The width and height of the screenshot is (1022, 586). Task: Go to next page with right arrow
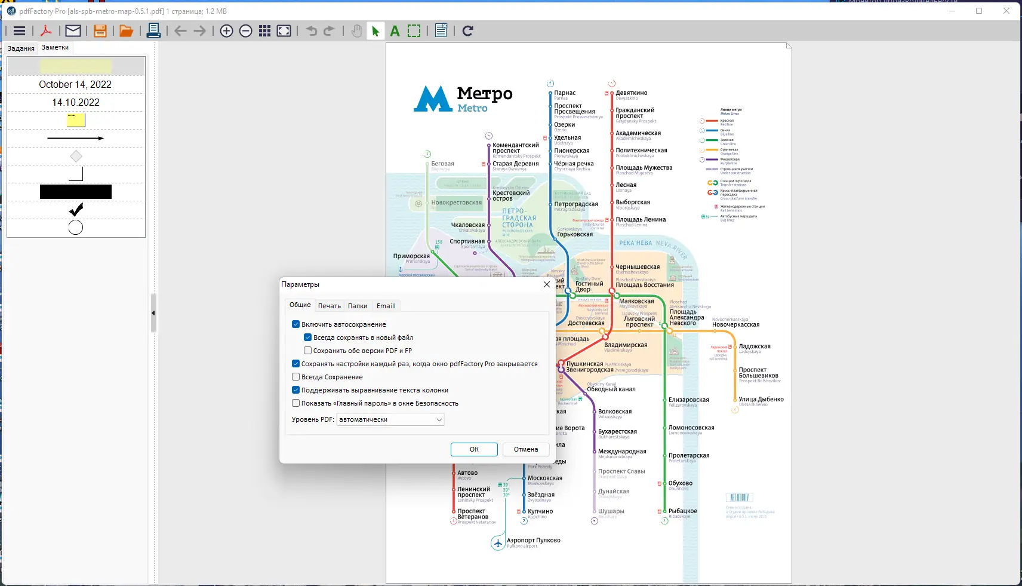click(199, 31)
